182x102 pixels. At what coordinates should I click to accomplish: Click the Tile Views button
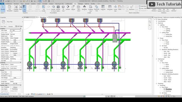tap(167, 10)
